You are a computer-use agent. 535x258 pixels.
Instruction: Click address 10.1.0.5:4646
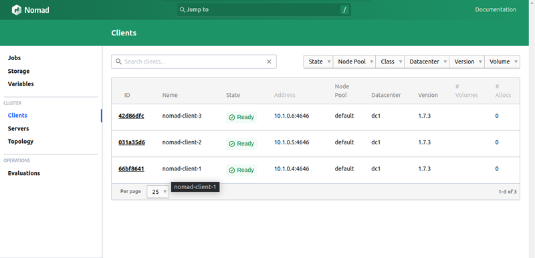coord(292,142)
